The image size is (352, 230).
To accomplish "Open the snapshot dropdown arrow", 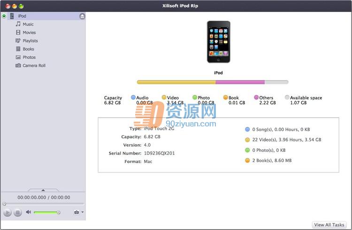I will 83,212.
